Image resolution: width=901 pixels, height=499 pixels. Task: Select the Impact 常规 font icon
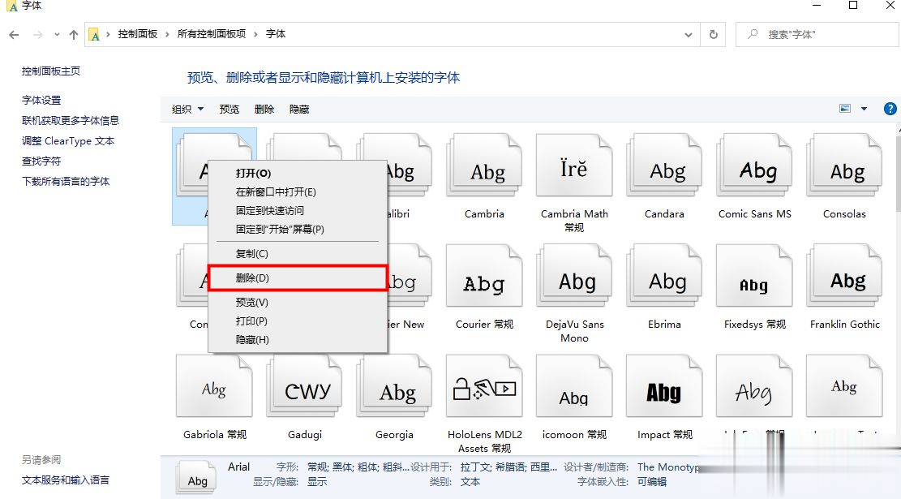(664, 386)
